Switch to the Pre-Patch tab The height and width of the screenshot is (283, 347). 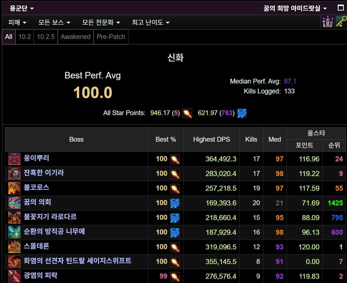pyautogui.click(x=111, y=37)
